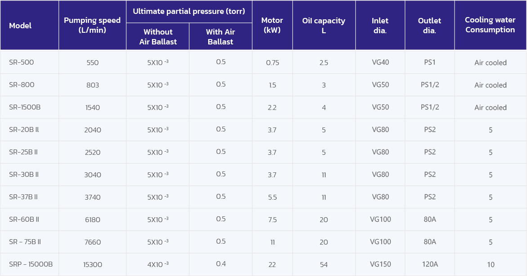The height and width of the screenshot is (276, 527).
Task: Select the Cooling water Consumption header
Action: coord(490,25)
